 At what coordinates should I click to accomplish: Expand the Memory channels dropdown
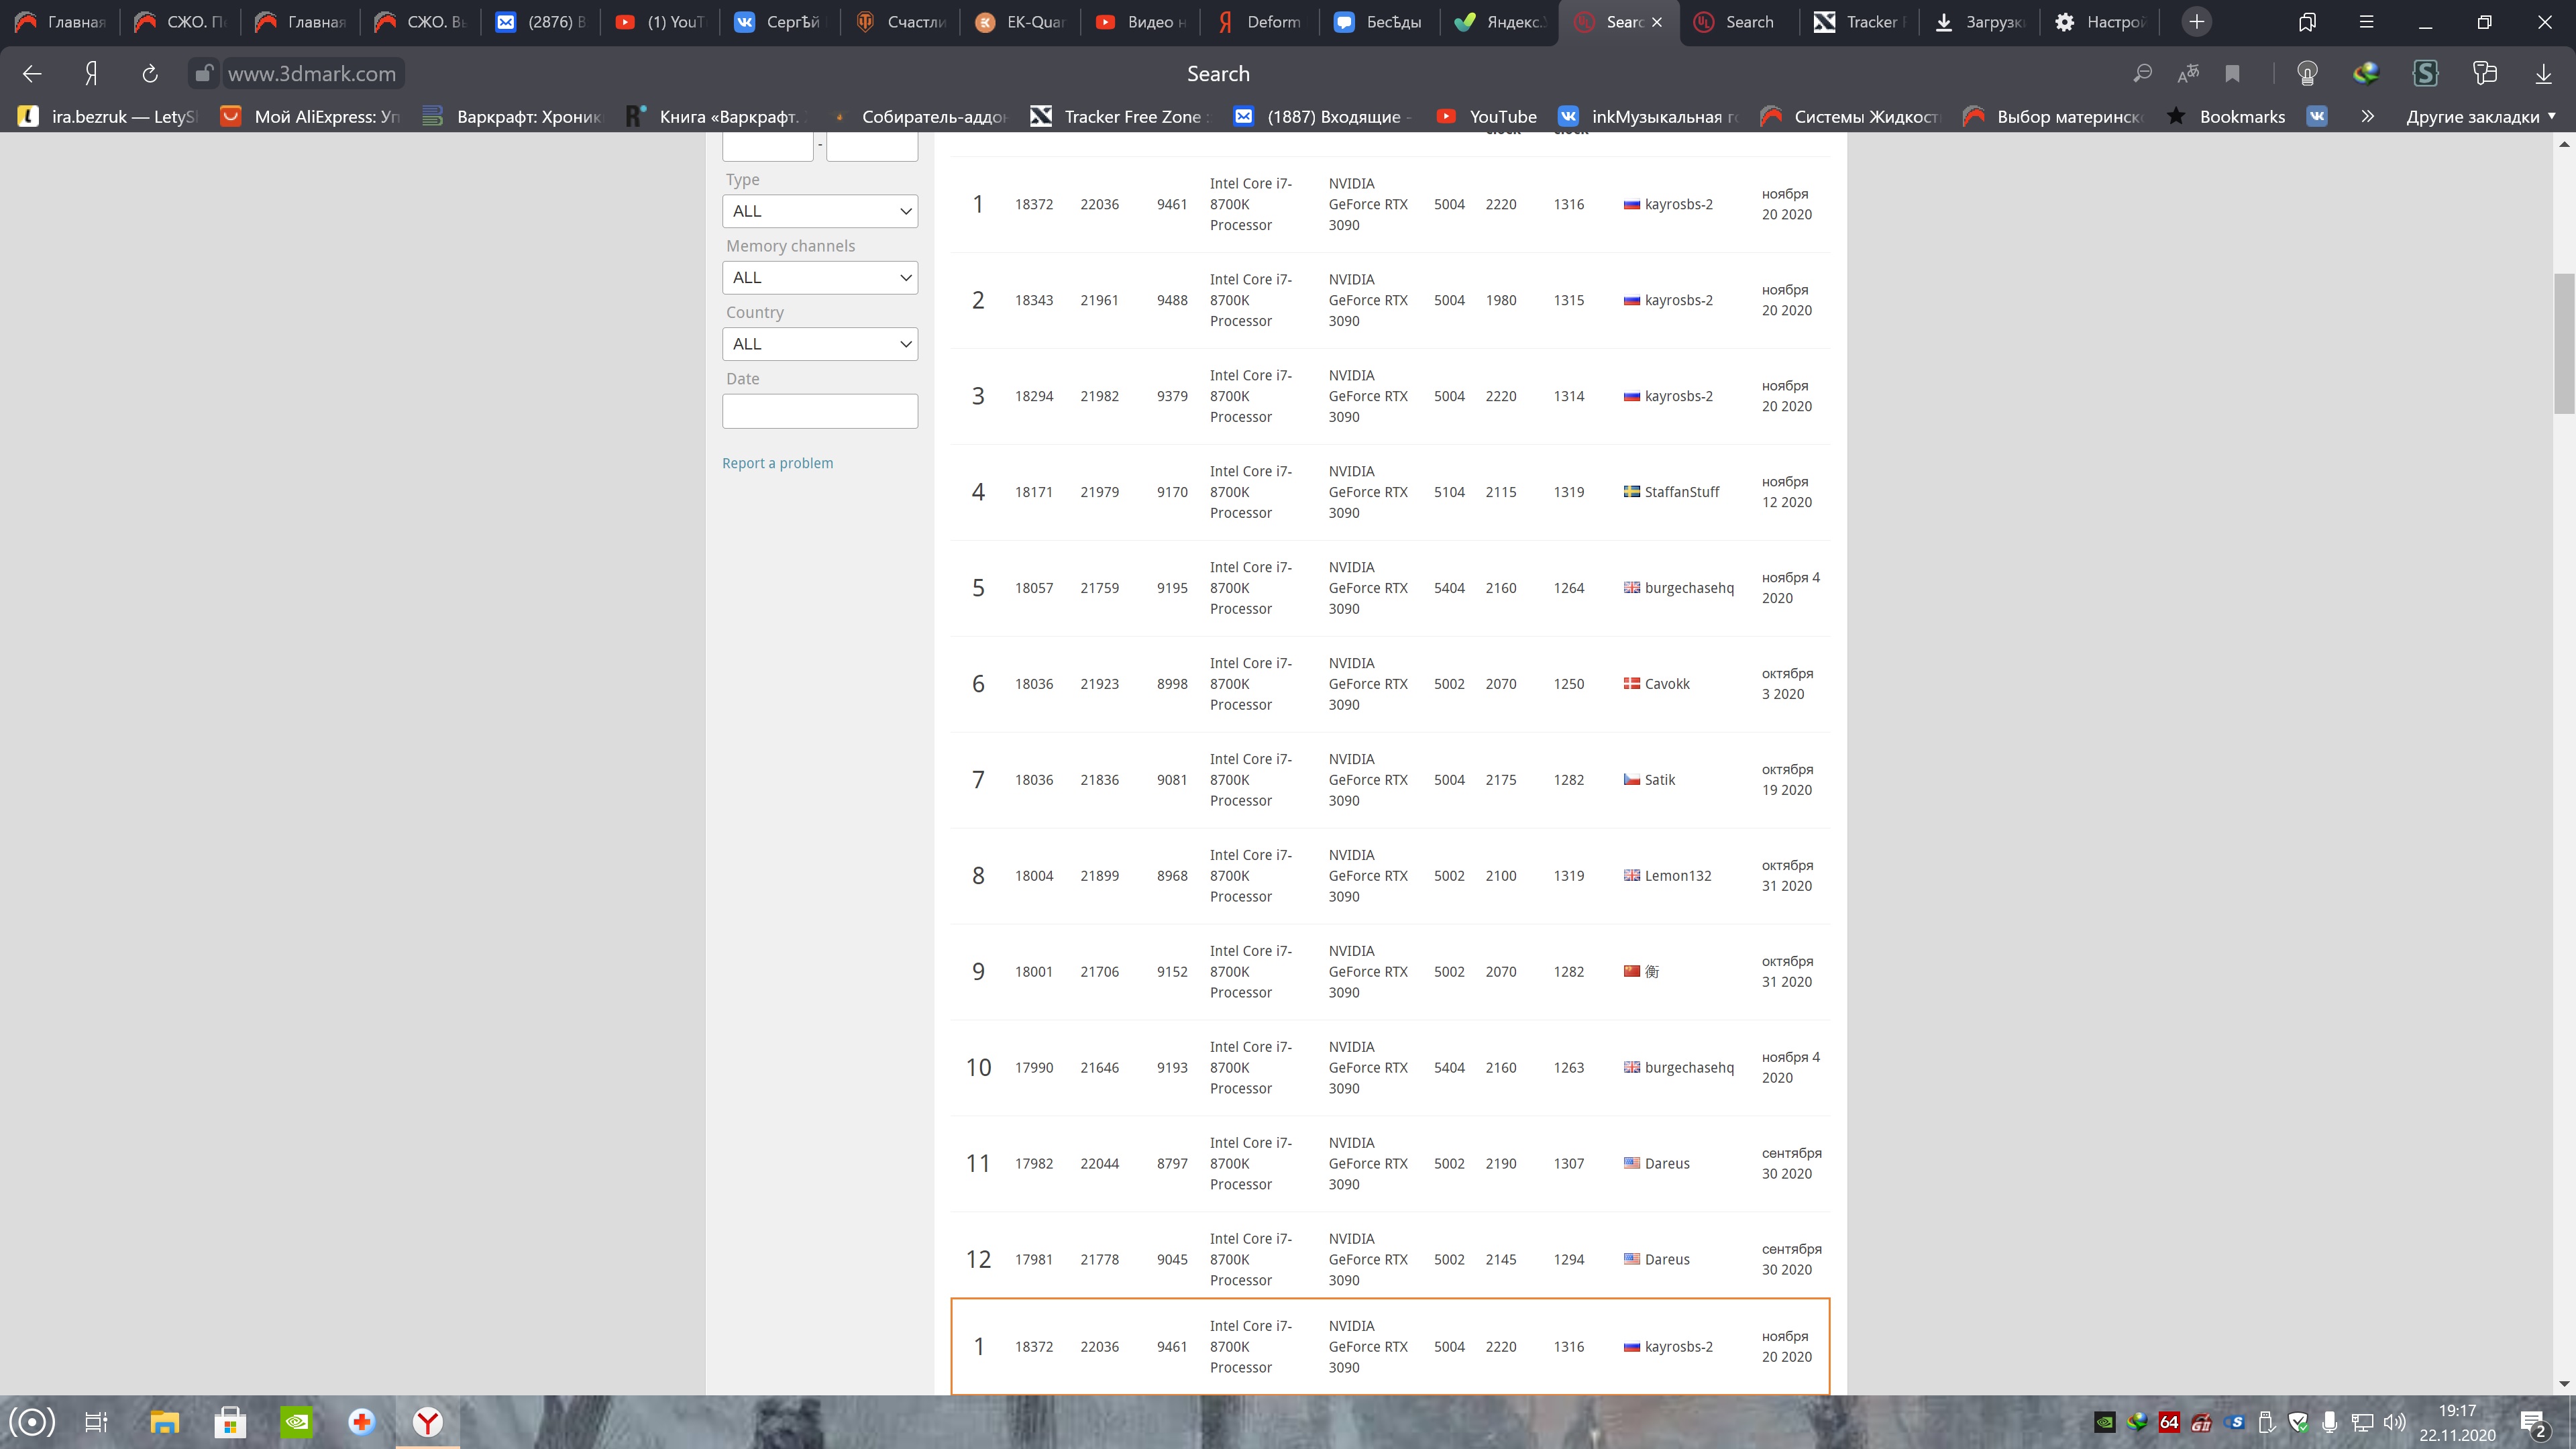coord(819,277)
